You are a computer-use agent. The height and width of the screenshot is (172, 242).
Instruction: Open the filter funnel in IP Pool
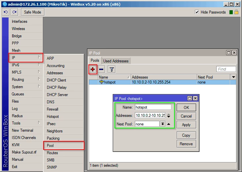click(x=112, y=69)
